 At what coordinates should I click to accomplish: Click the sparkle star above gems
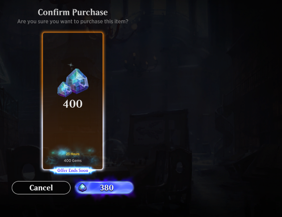point(71,65)
